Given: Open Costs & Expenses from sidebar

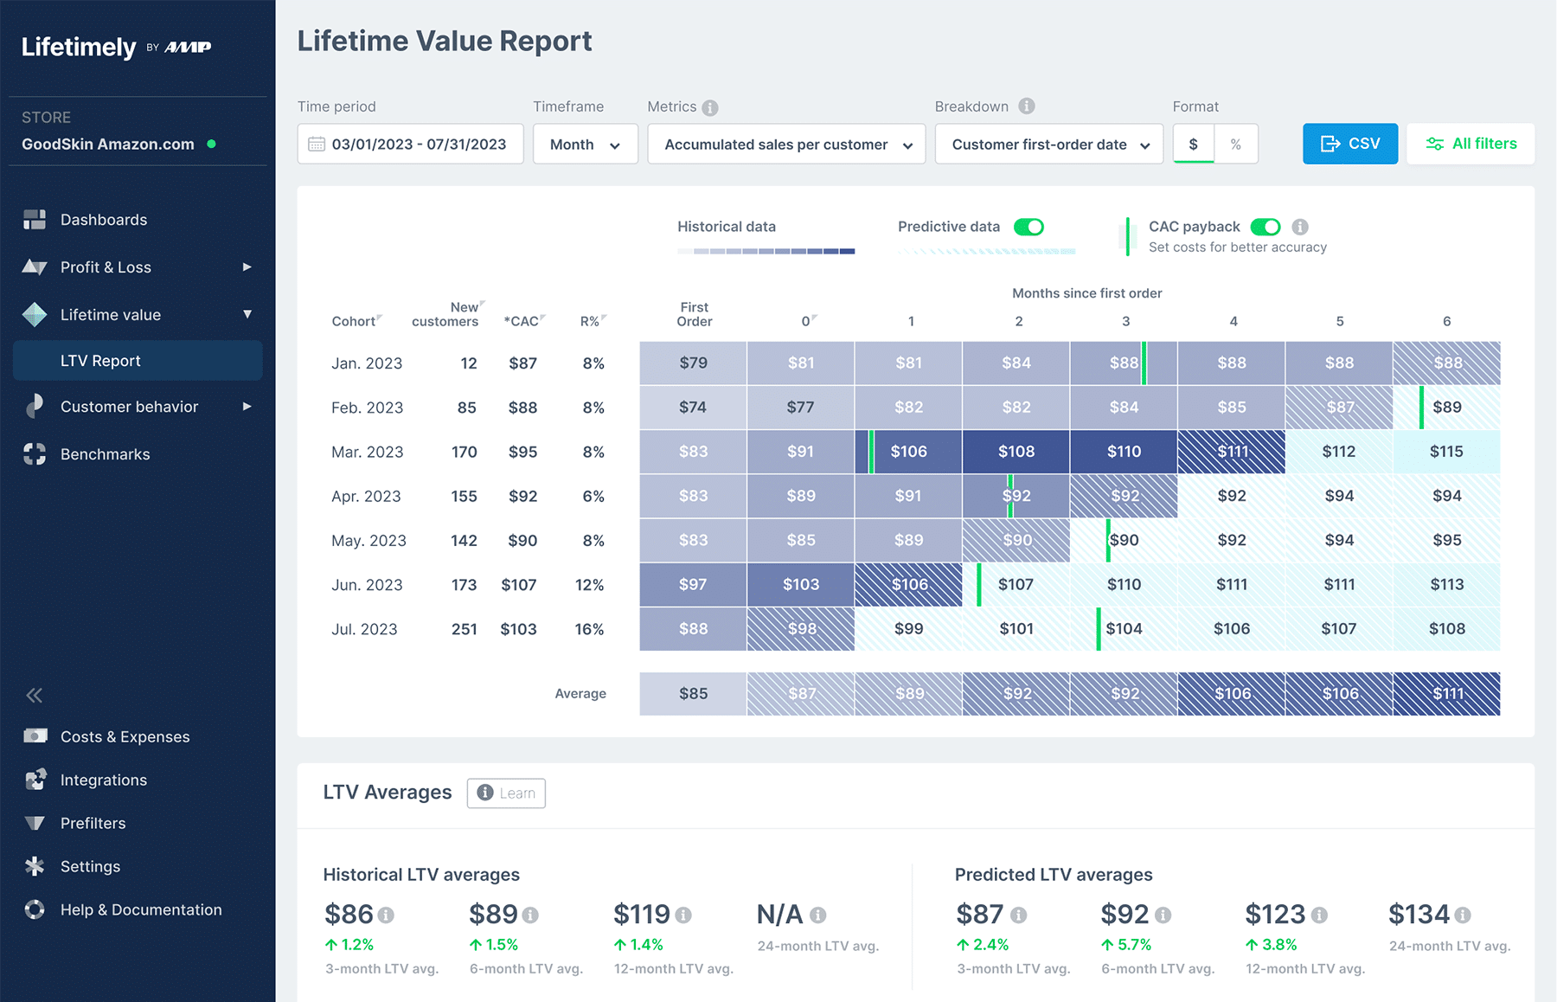Looking at the screenshot, I should pyautogui.click(x=35, y=736).
